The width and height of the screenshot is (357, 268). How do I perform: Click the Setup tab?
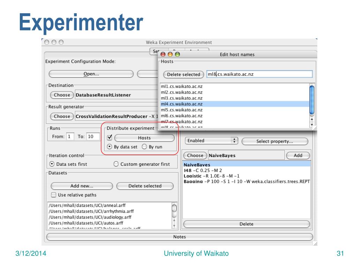pos(155,52)
